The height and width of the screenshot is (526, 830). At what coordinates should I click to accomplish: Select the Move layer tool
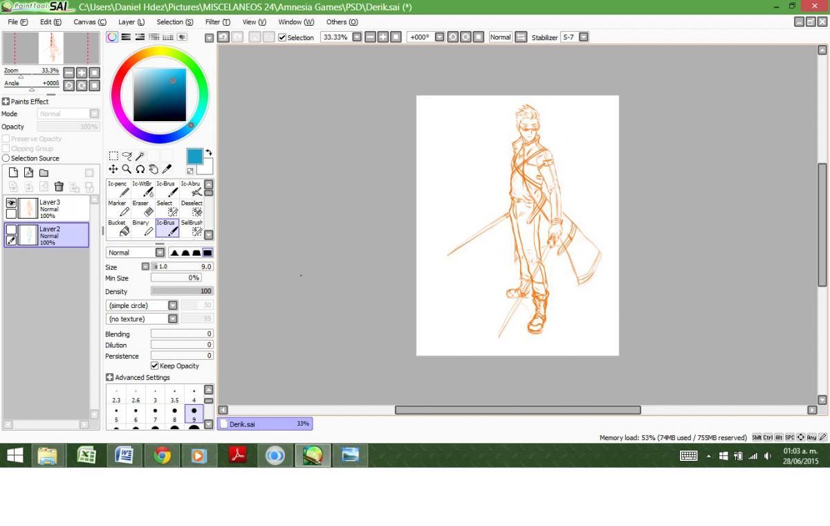(x=113, y=169)
